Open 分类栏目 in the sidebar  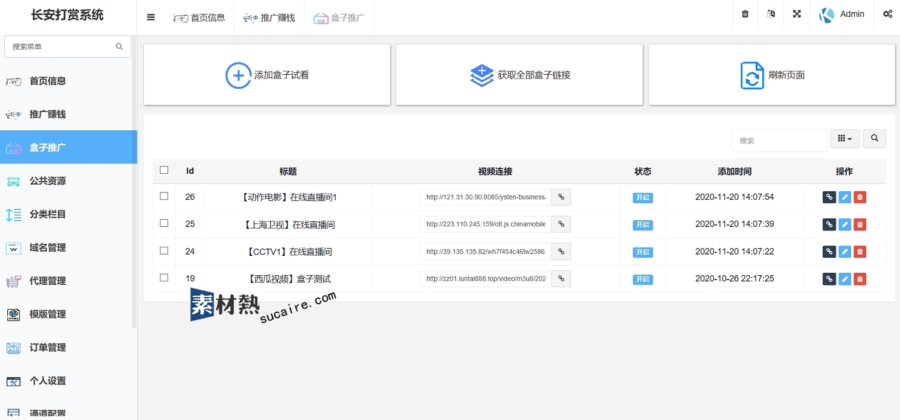click(68, 214)
